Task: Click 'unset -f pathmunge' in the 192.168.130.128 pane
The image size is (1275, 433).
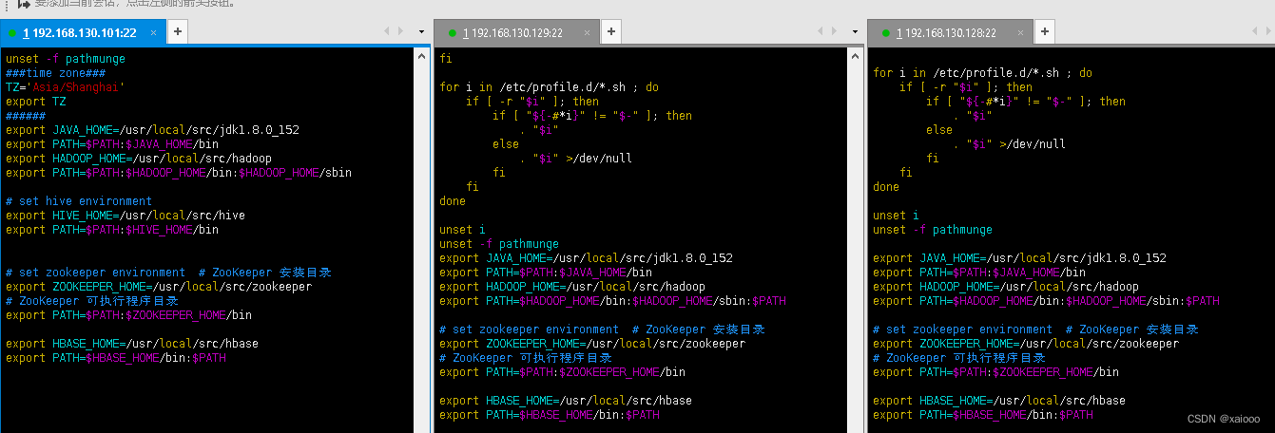Action: [x=933, y=229]
